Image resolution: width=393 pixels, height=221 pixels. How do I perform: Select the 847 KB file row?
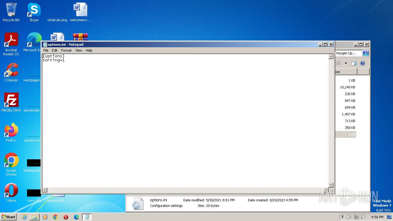pyautogui.click(x=346, y=101)
